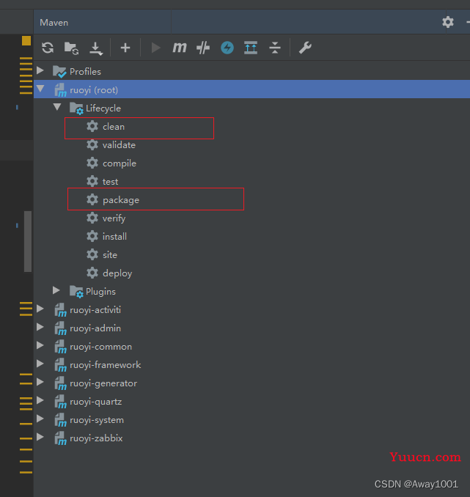Expand ruoyi-framework module
Screen dimensions: 470x497
pos(40,364)
